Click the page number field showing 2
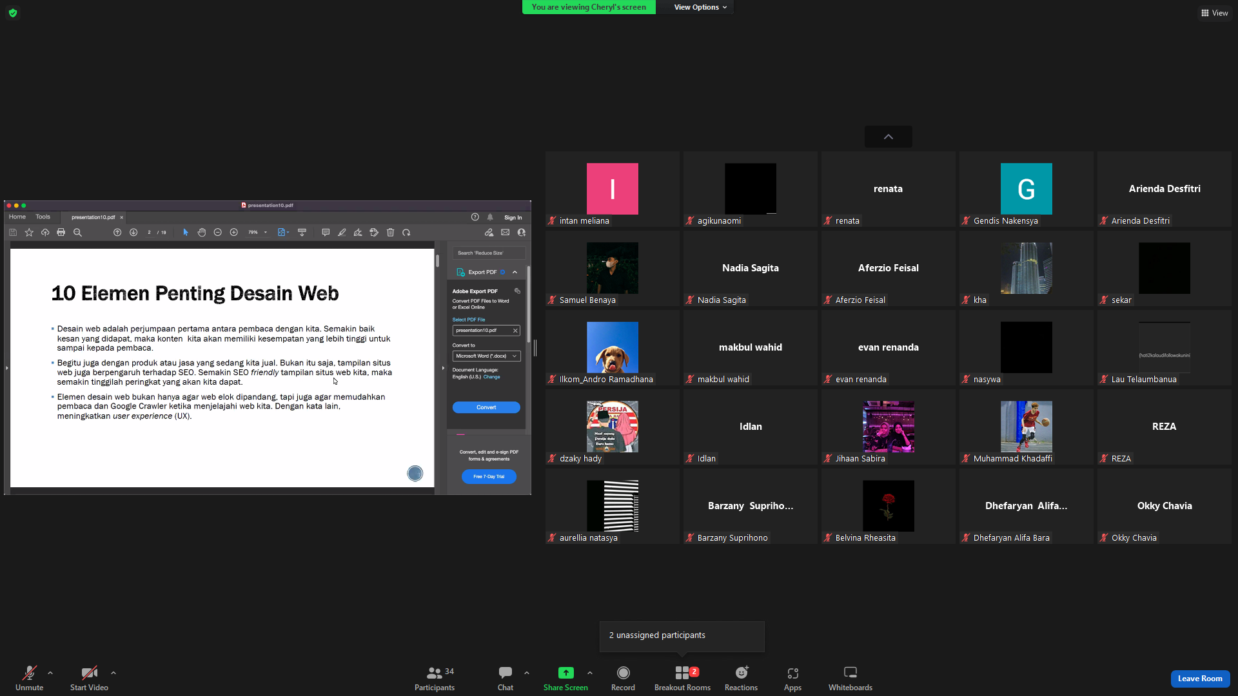Screen dimensions: 1238x696 149,233
